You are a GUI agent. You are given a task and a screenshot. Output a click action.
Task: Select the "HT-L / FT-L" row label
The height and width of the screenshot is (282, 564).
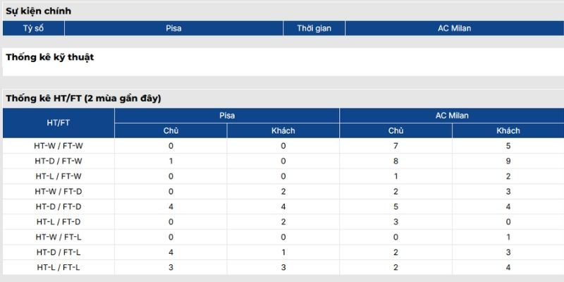[59, 267]
